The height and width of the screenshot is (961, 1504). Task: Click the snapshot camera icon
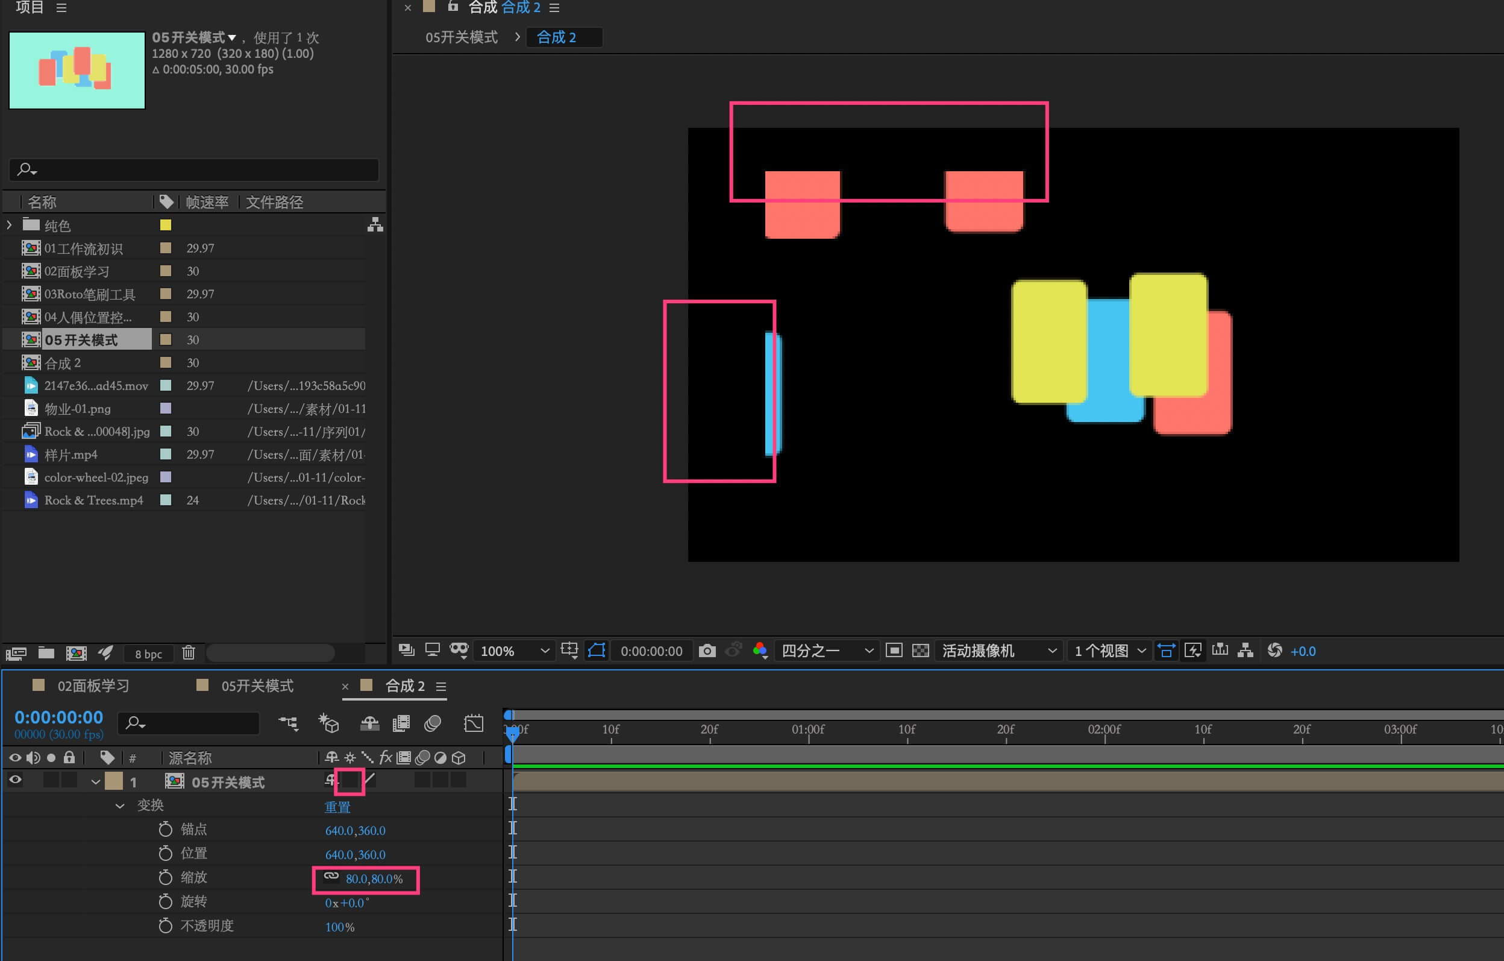tap(706, 651)
